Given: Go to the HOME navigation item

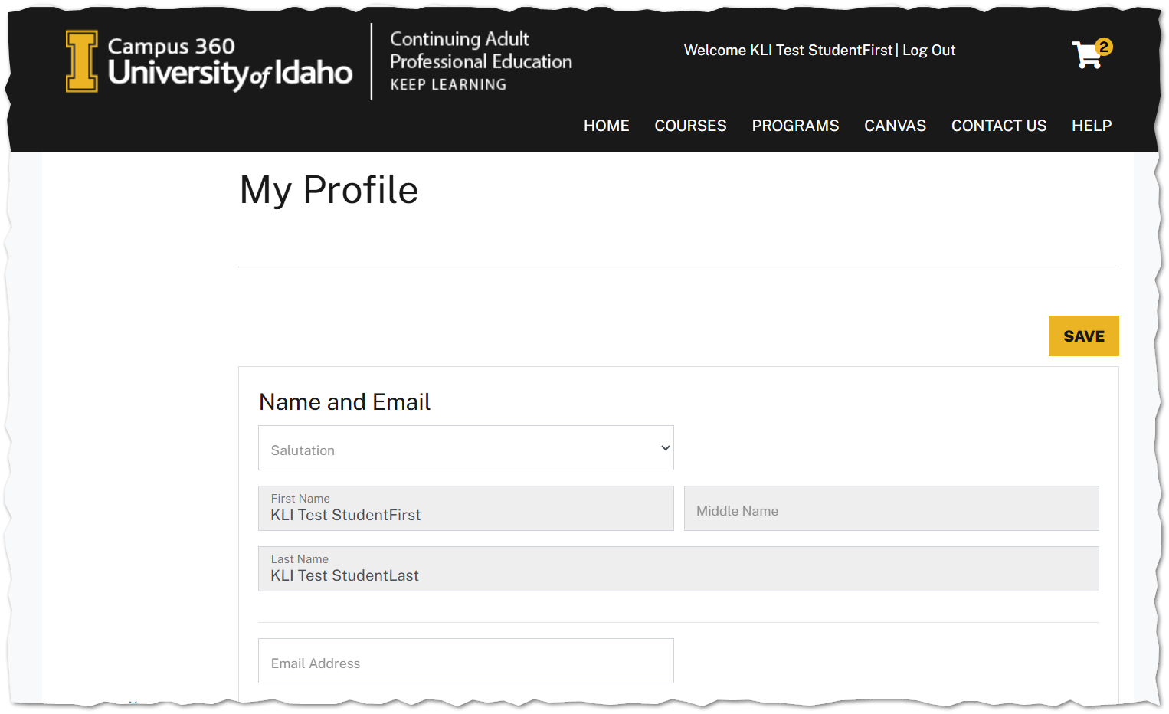Looking at the screenshot, I should click(606, 125).
